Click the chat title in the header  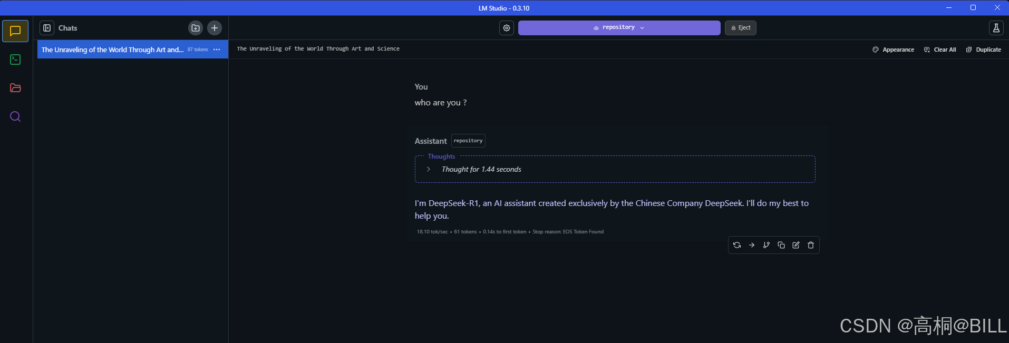[x=318, y=48]
